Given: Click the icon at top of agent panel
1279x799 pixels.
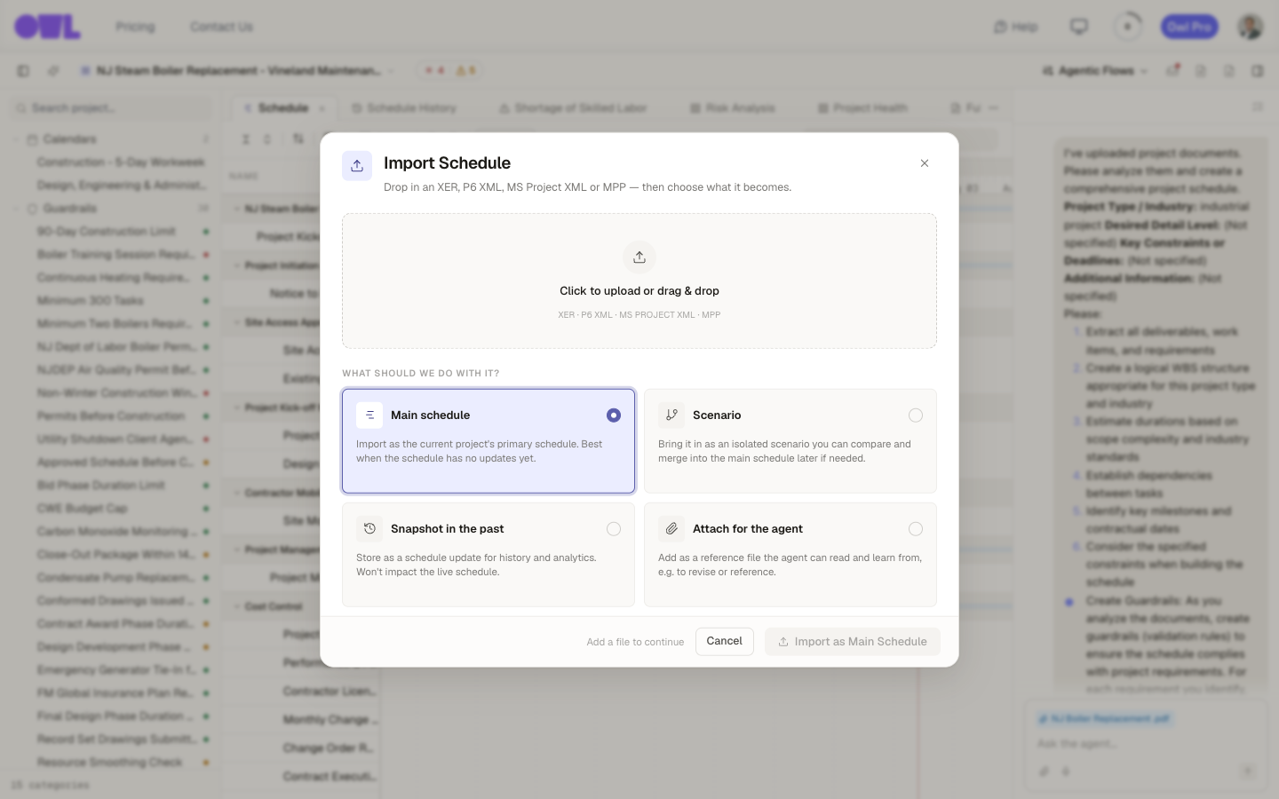Looking at the screenshot, I should [1257, 107].
